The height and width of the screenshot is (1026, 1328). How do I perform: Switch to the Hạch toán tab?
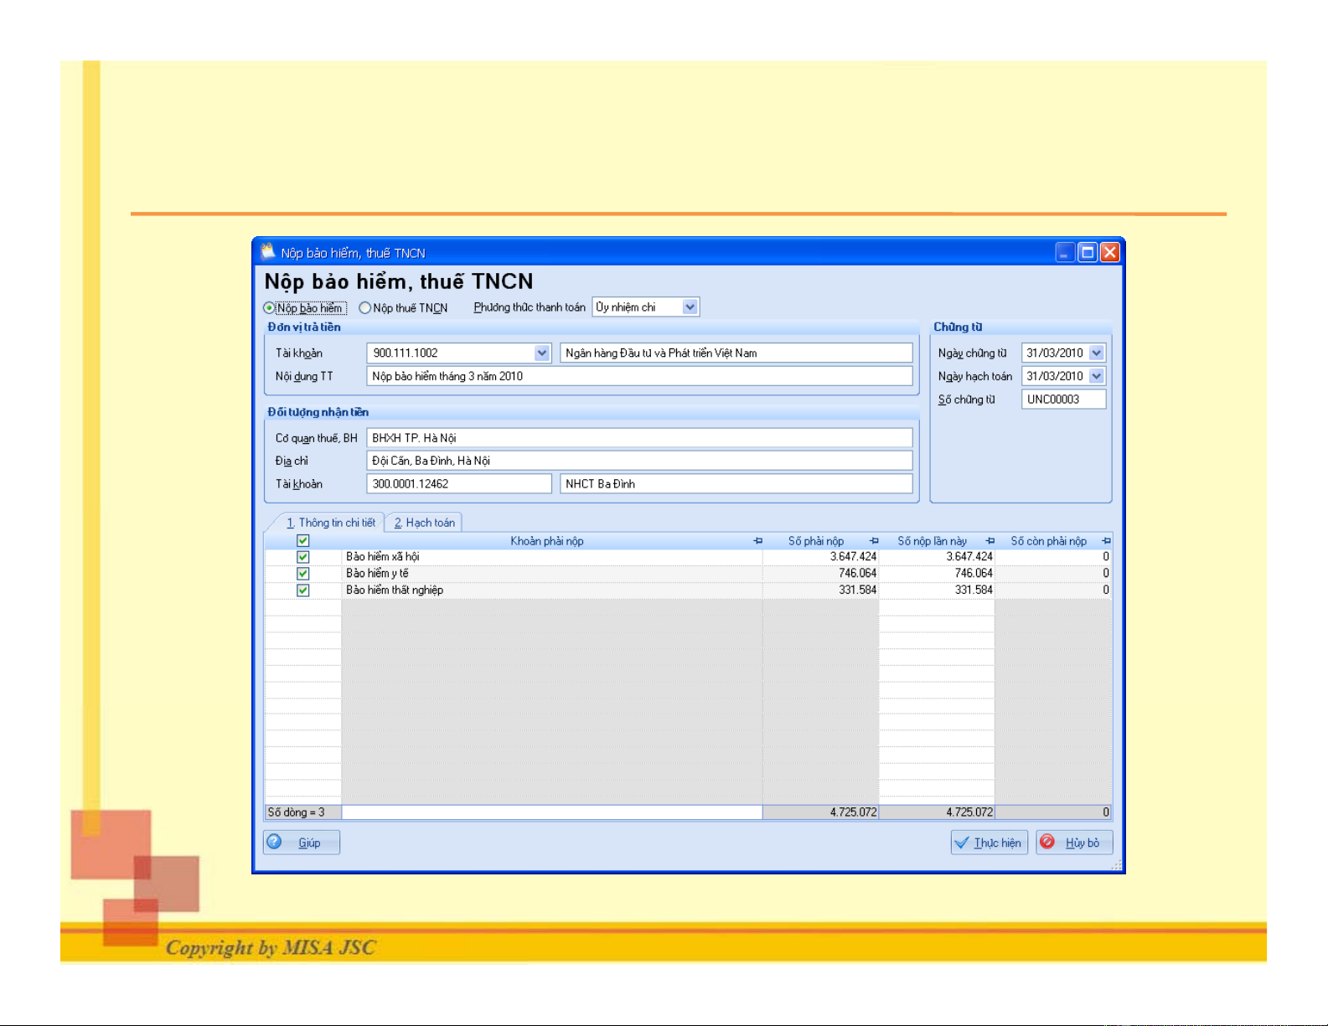(x=425, y=523)
